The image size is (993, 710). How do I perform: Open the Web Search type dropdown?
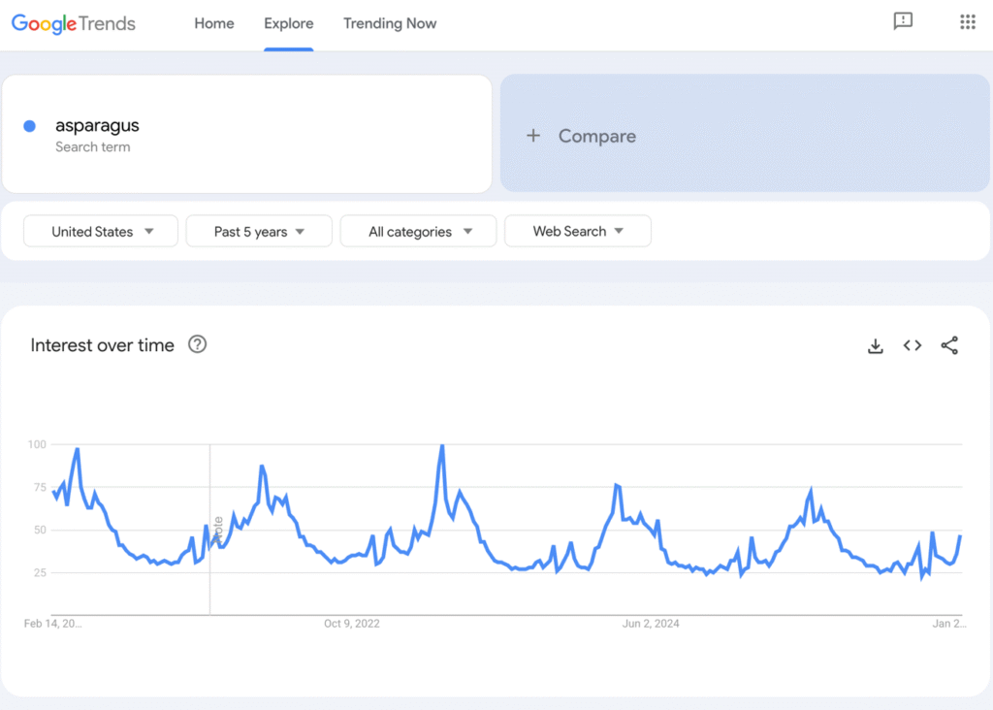point(577,231)
